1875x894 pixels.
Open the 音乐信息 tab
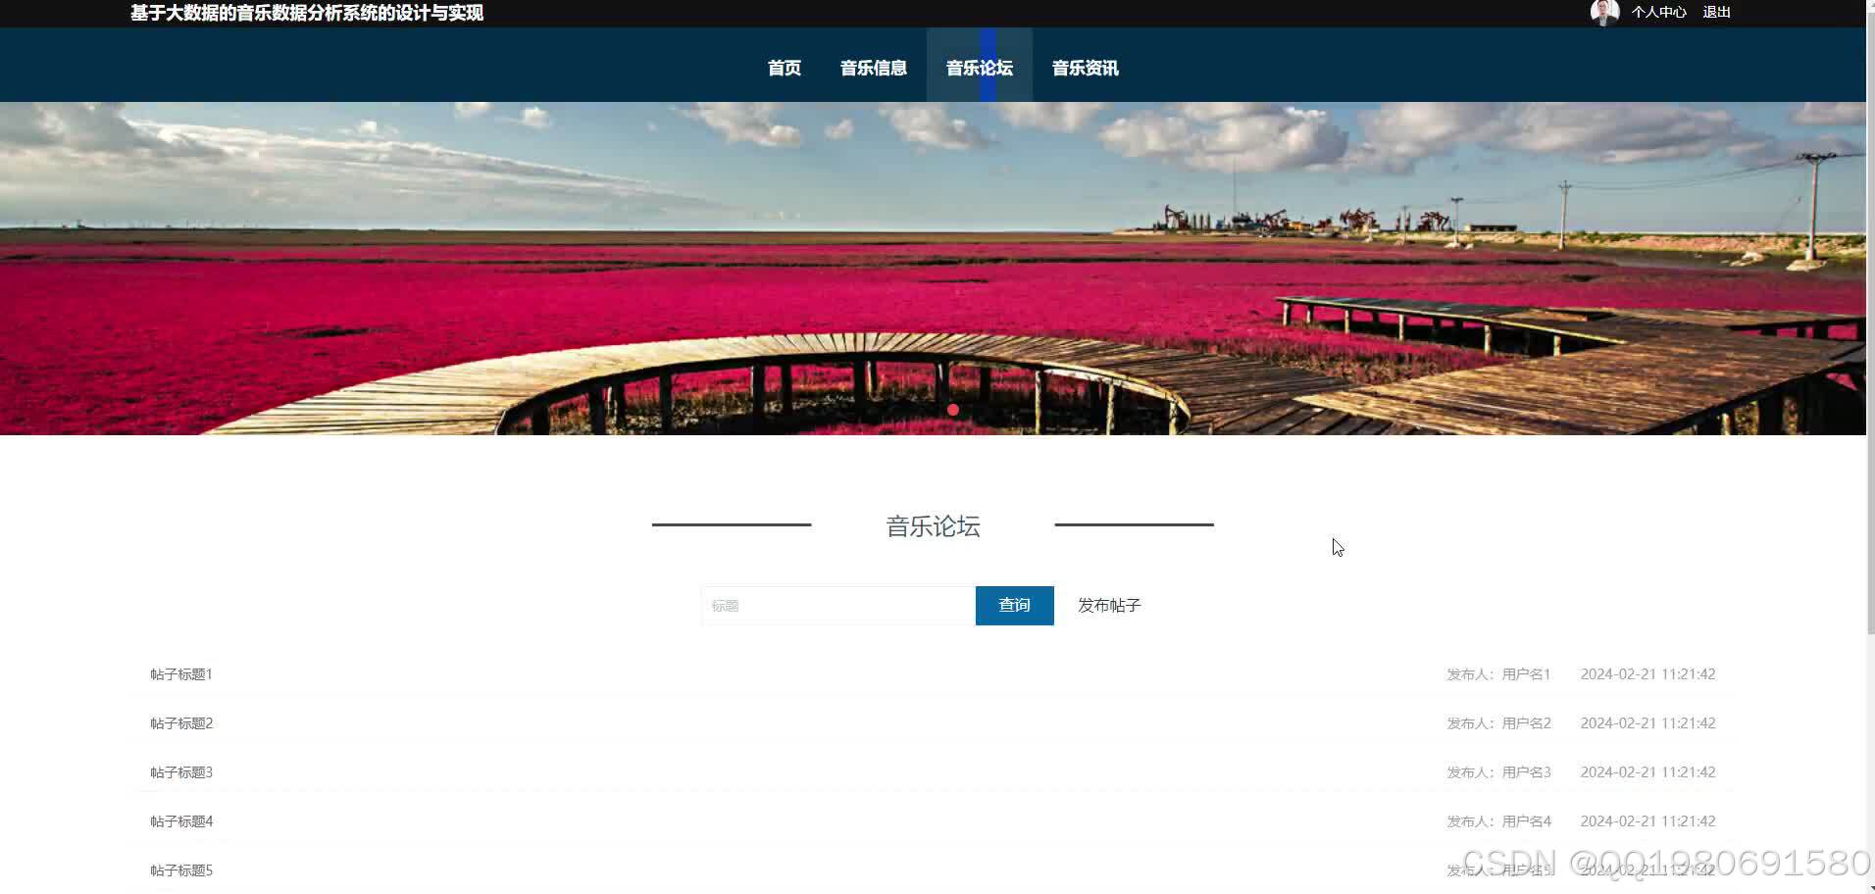coord(873,67)
